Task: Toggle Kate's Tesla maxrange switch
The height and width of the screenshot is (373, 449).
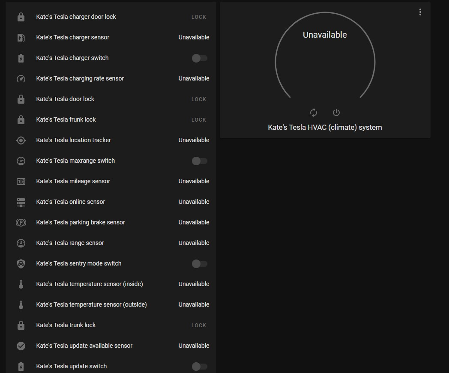Action: point(200,161)
